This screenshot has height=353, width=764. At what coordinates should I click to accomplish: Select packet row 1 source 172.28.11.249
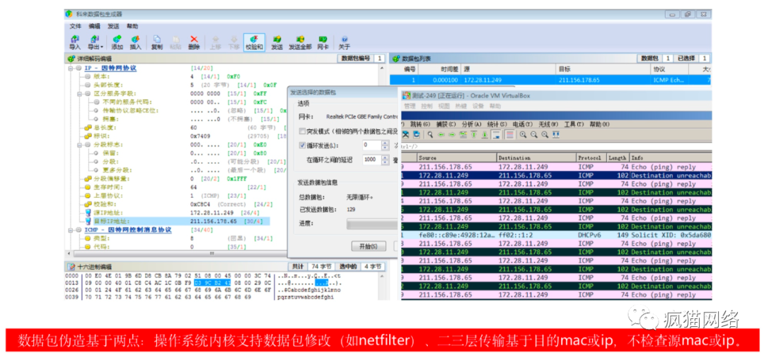click(x=482, y=80)
